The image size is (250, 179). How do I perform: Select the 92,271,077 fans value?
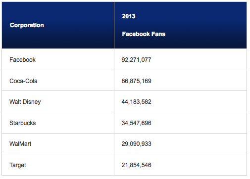pos(136,60)
